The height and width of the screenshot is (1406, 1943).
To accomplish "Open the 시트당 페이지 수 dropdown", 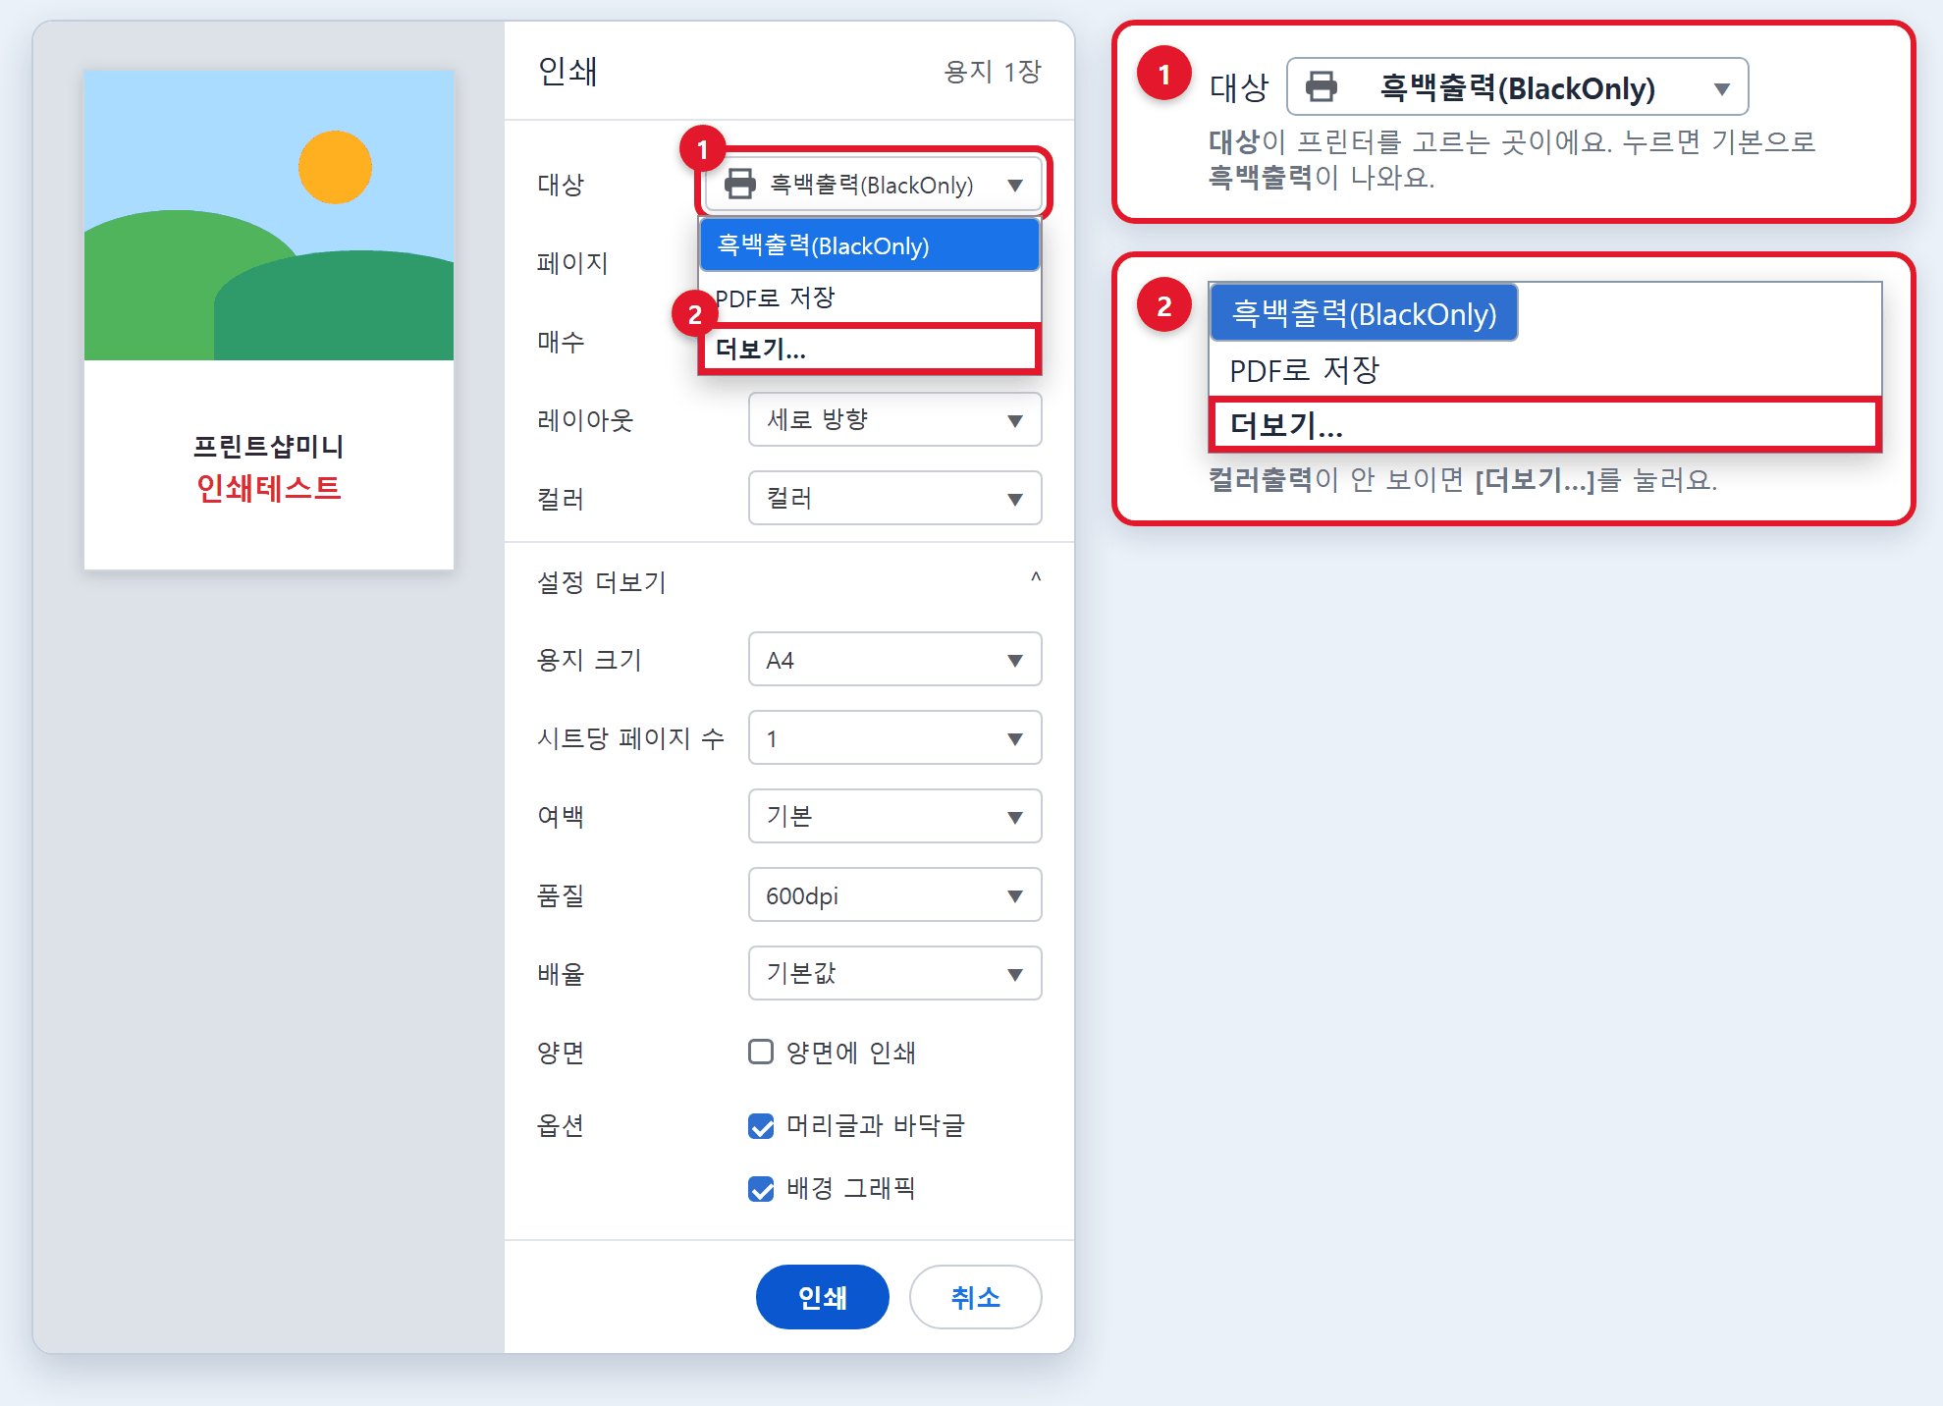I will pyautogui.click(x=894, y=738).
